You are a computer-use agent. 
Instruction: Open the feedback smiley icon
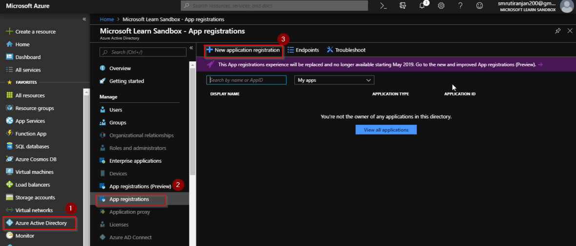point(479,5)
